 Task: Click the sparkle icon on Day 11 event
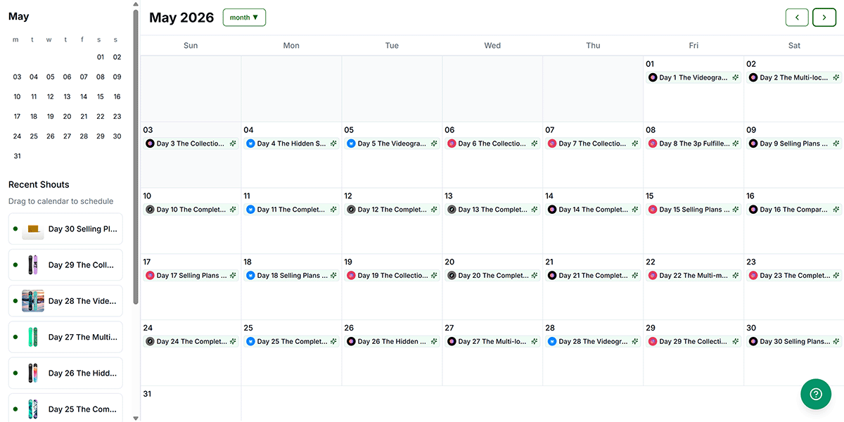point(333,210)
